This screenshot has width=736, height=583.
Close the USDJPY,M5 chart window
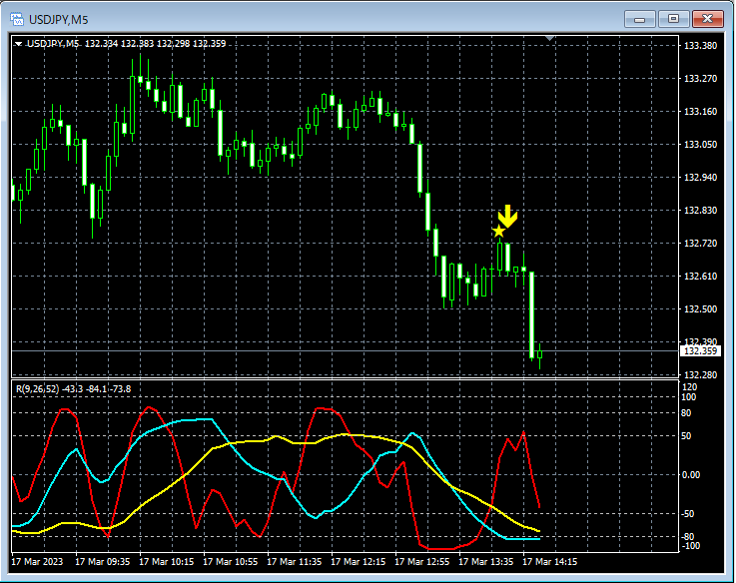(x=707, y=19)
